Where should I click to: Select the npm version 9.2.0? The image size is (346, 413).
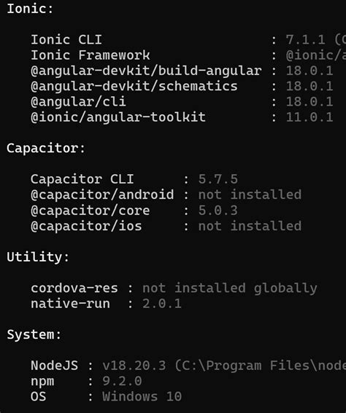coord(122,382)
